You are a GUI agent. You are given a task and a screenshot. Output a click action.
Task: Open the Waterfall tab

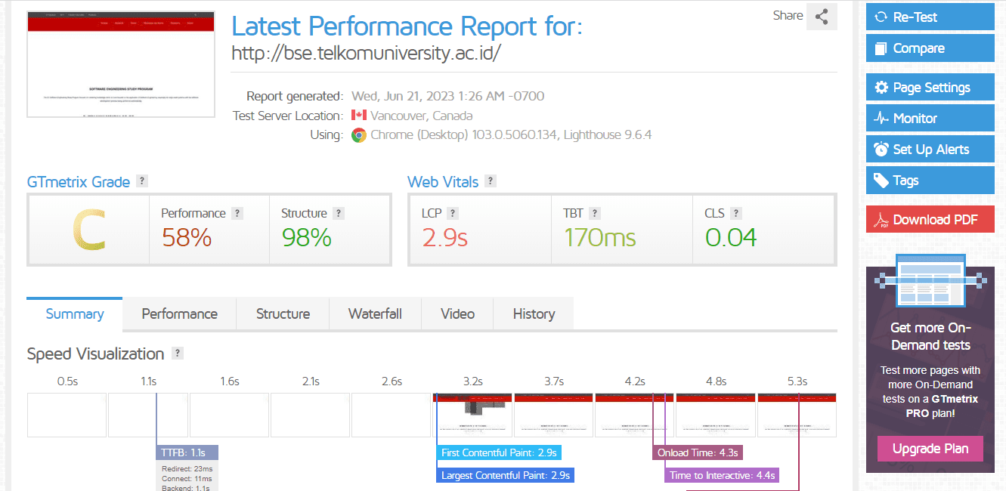point(375,314)
